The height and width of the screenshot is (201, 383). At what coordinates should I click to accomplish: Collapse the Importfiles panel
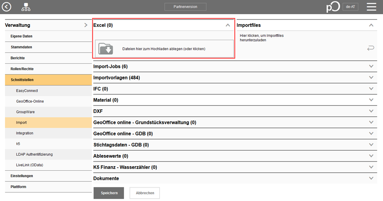pos(371,25)
